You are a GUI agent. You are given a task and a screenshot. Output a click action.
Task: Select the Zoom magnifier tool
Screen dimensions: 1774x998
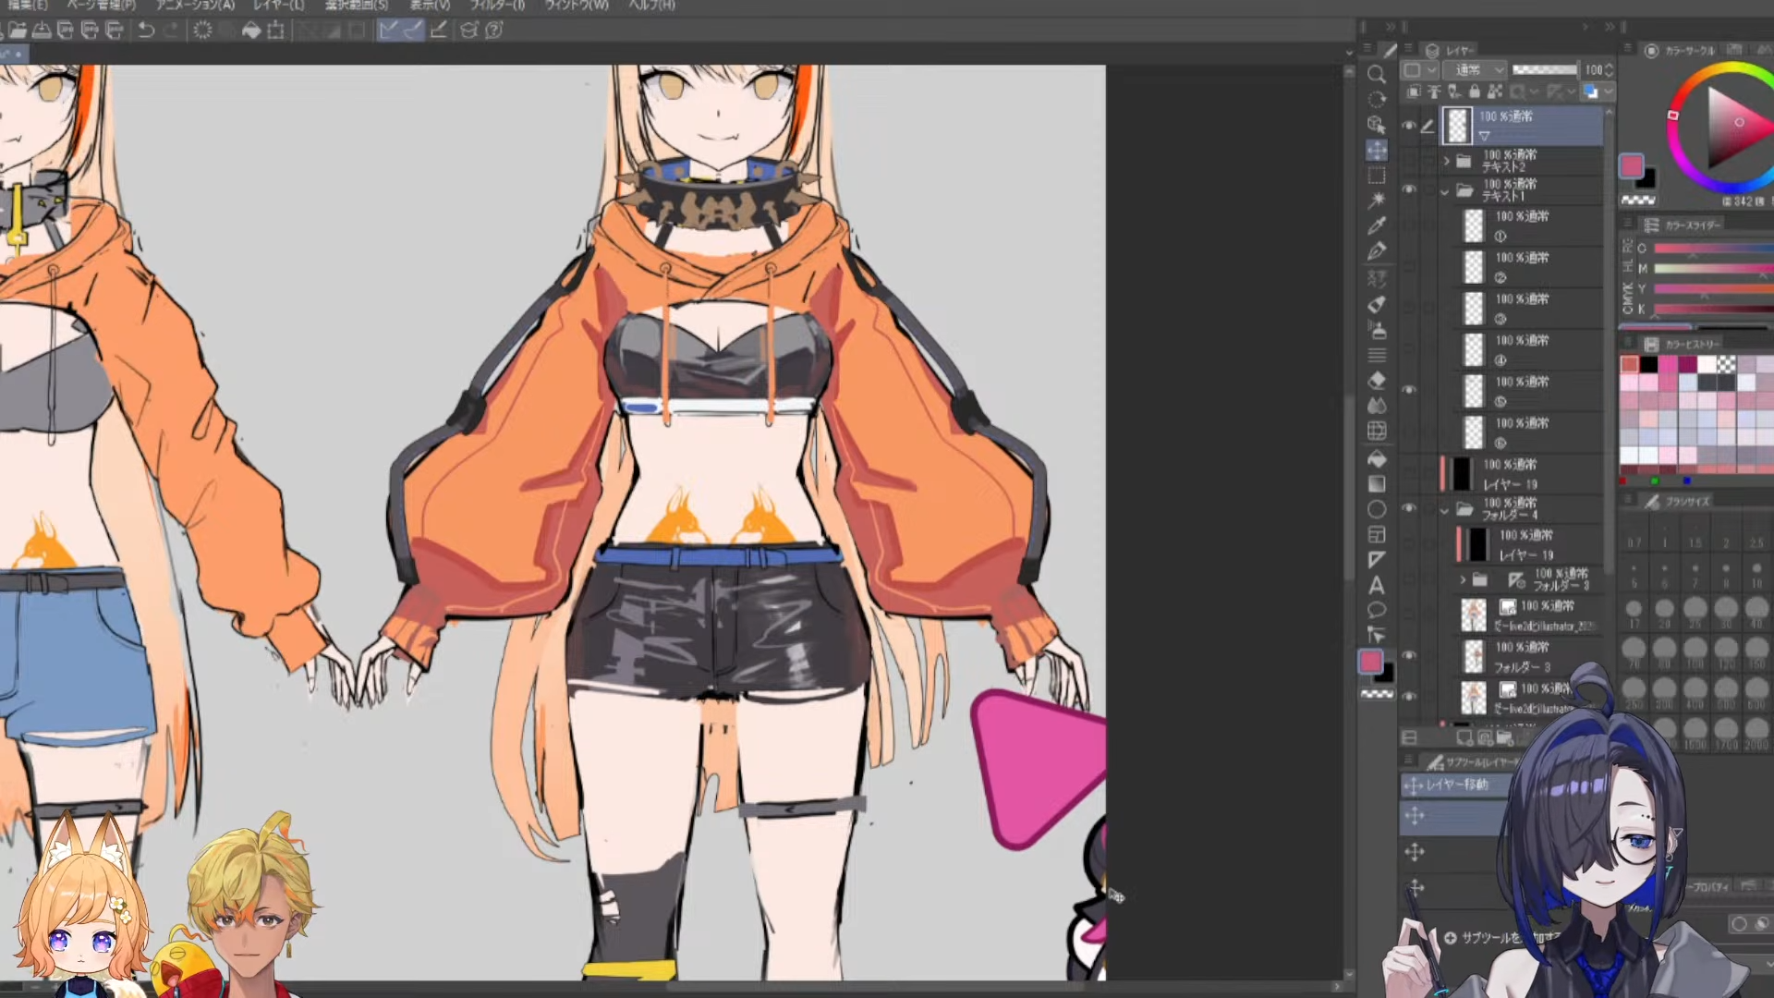coord(1377,75)
